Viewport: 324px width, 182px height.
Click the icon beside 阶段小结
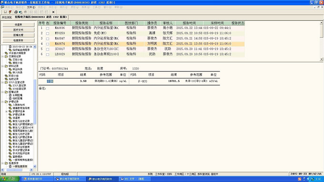coord(6,76)
